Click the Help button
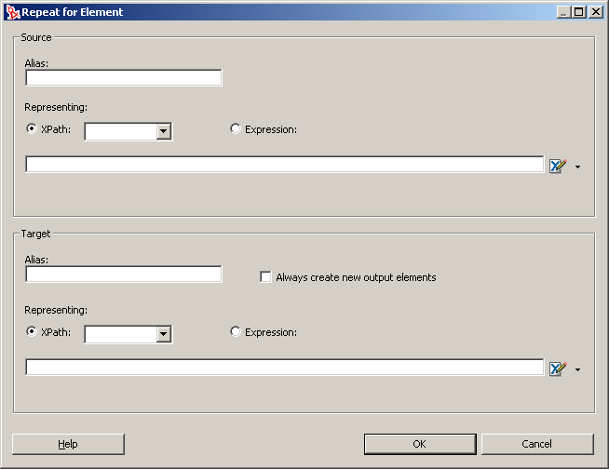 click(68, 444)
